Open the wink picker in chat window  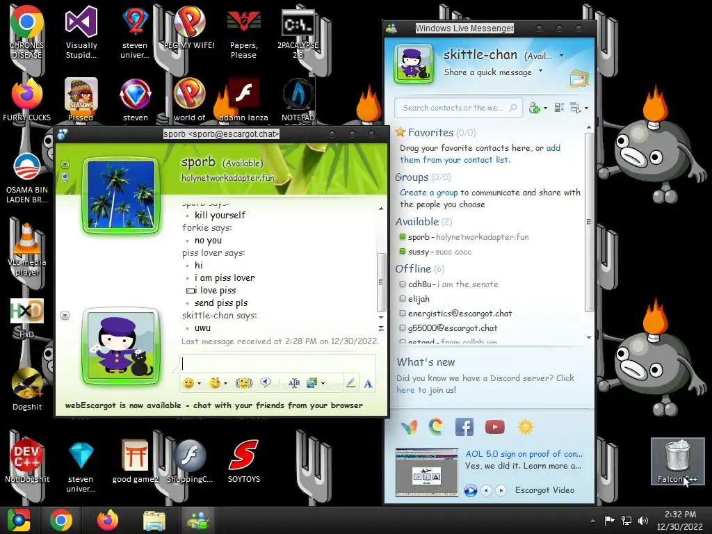click(215, 383)
